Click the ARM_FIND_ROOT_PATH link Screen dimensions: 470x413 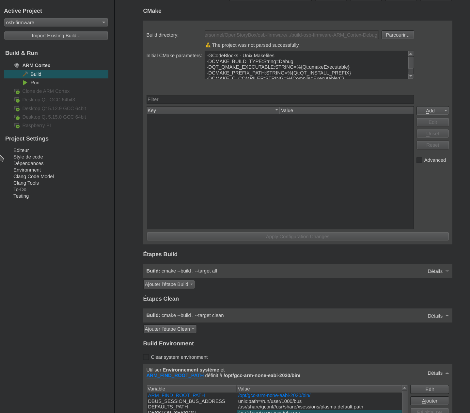pyautogui.click(x=175, y=375)
